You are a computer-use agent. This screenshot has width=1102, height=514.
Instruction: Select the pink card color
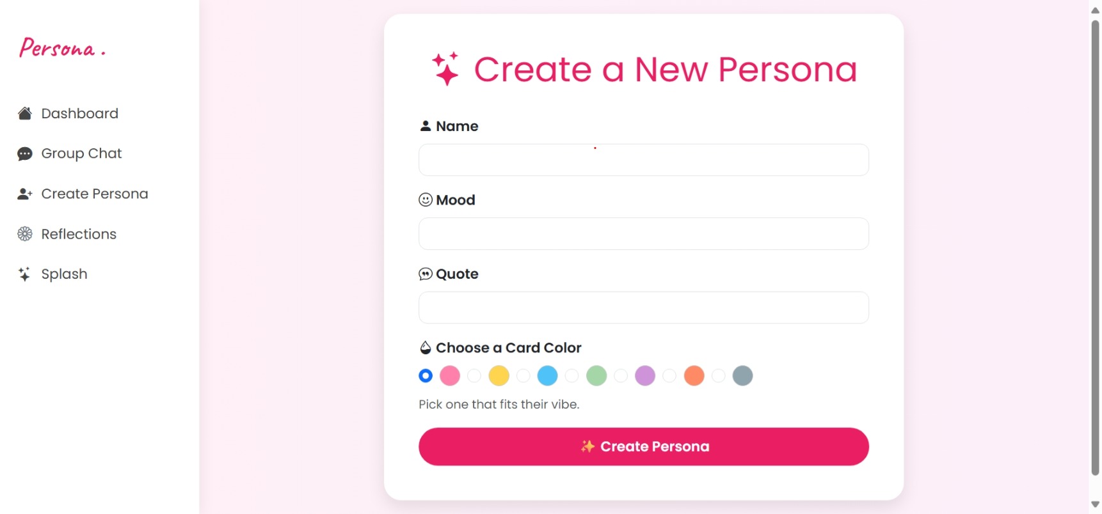pyautogui.click(x=450, y=376)
